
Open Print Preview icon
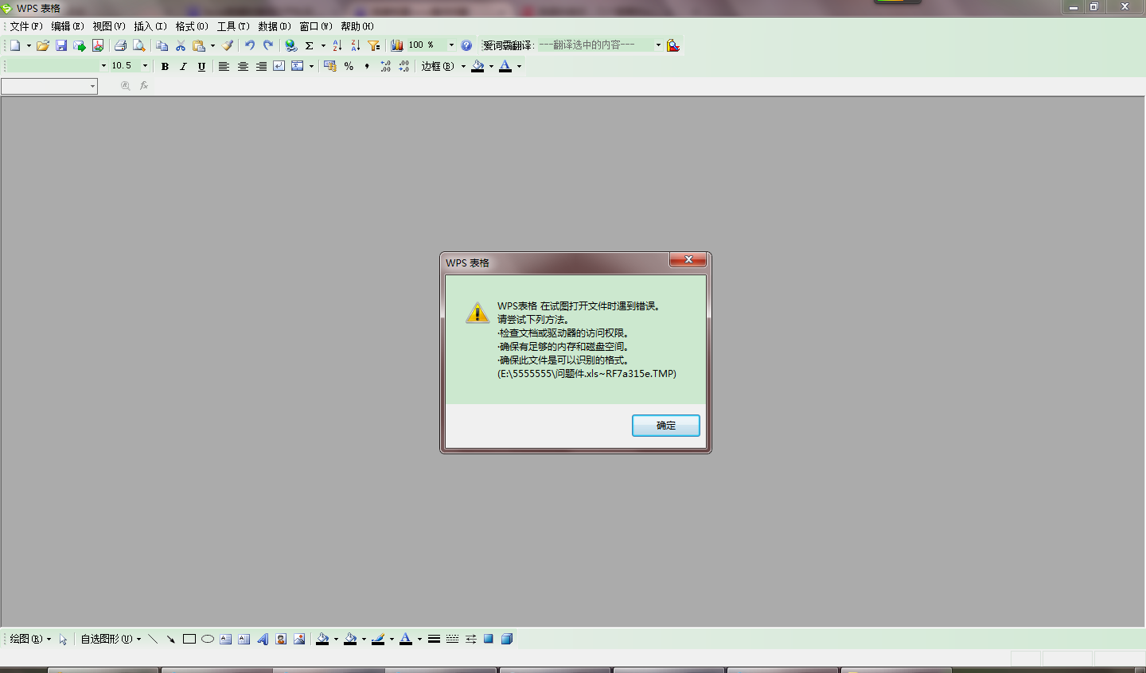tap(138, 45)
